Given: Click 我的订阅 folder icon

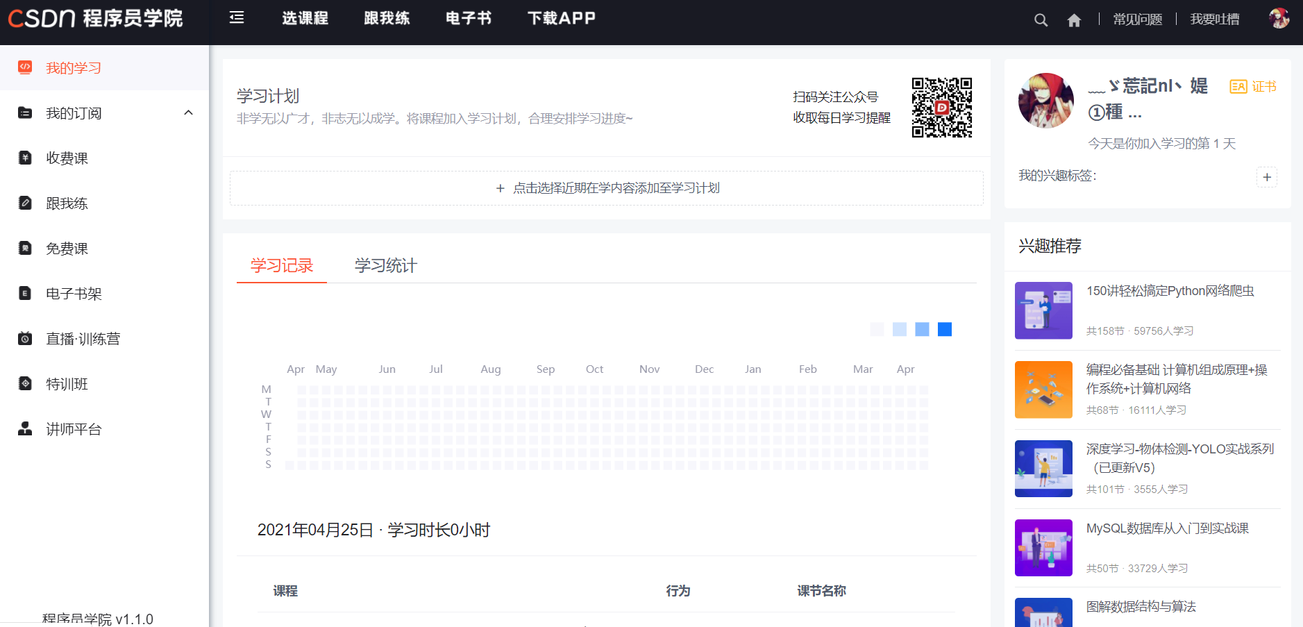Looking at the screenshot, I should pos(25,112).
